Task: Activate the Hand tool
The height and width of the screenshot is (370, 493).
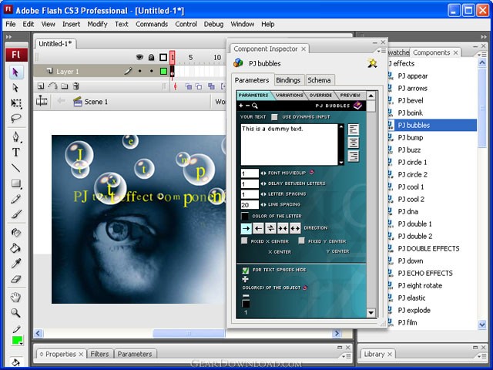Action: click(15, 298)
